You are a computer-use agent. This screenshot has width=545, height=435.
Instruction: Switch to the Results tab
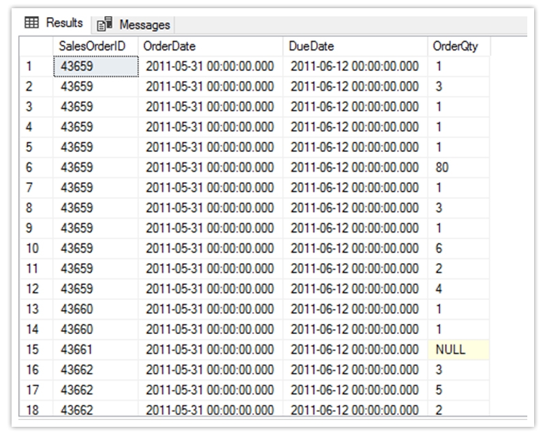tap(54, 23)
